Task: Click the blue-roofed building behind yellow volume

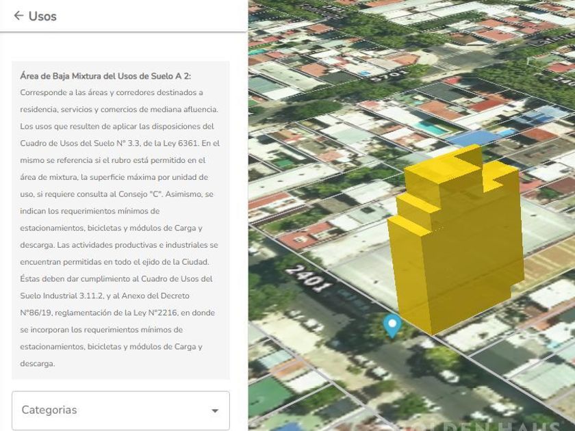Action: coord(472,137)
